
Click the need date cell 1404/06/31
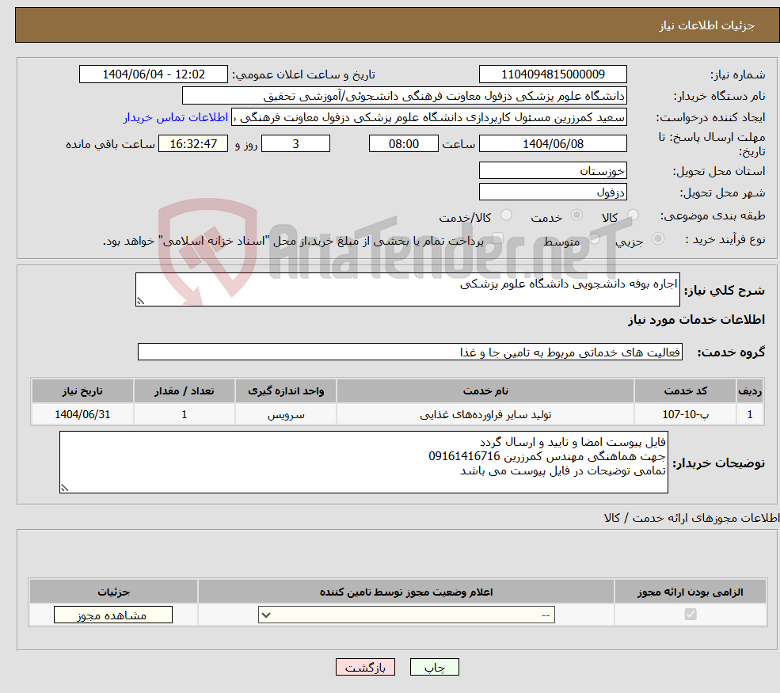82,414
